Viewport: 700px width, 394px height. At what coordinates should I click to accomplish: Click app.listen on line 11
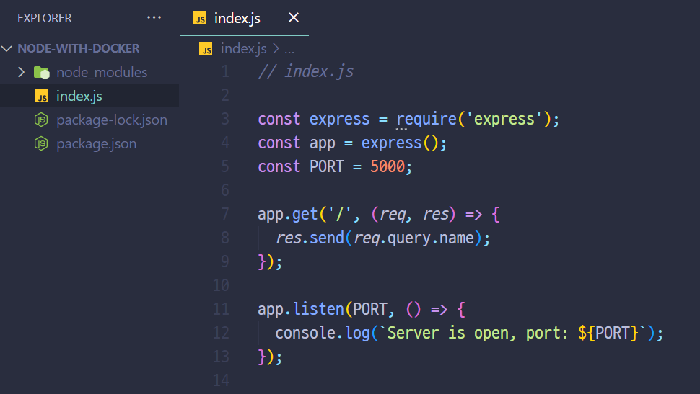tap(300, 309)
